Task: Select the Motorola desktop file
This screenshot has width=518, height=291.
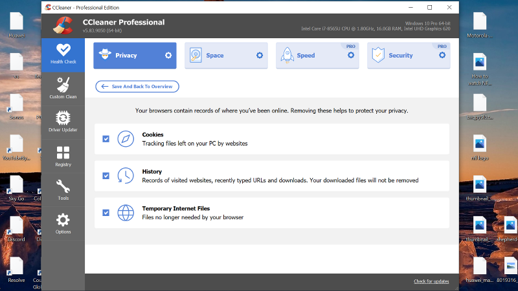Action: pyautogui.click(x=480, y=25)
